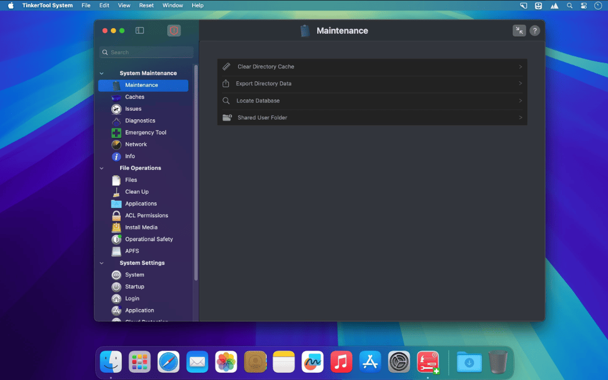Expand the Clear Directory Cache row chevron
This screenshot has height=380, width=608.
(521, 66)
